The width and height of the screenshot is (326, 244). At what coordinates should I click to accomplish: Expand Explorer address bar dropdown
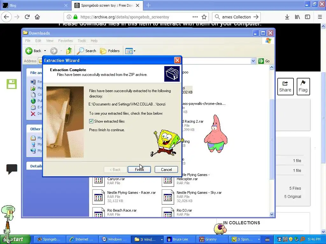[x=253, y=61]
